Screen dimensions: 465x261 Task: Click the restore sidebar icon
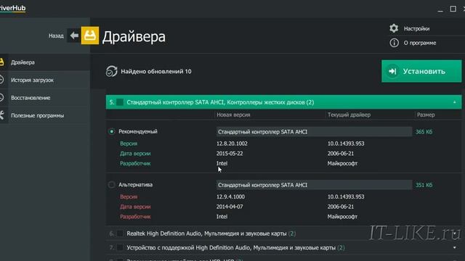pyautogui.click(x=1, y=98)
